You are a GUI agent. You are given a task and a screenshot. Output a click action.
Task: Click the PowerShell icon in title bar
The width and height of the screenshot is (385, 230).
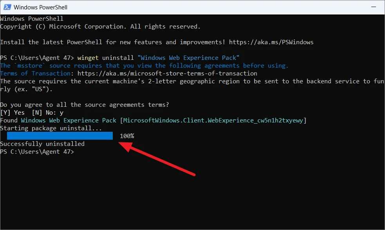tap(7, 7)
